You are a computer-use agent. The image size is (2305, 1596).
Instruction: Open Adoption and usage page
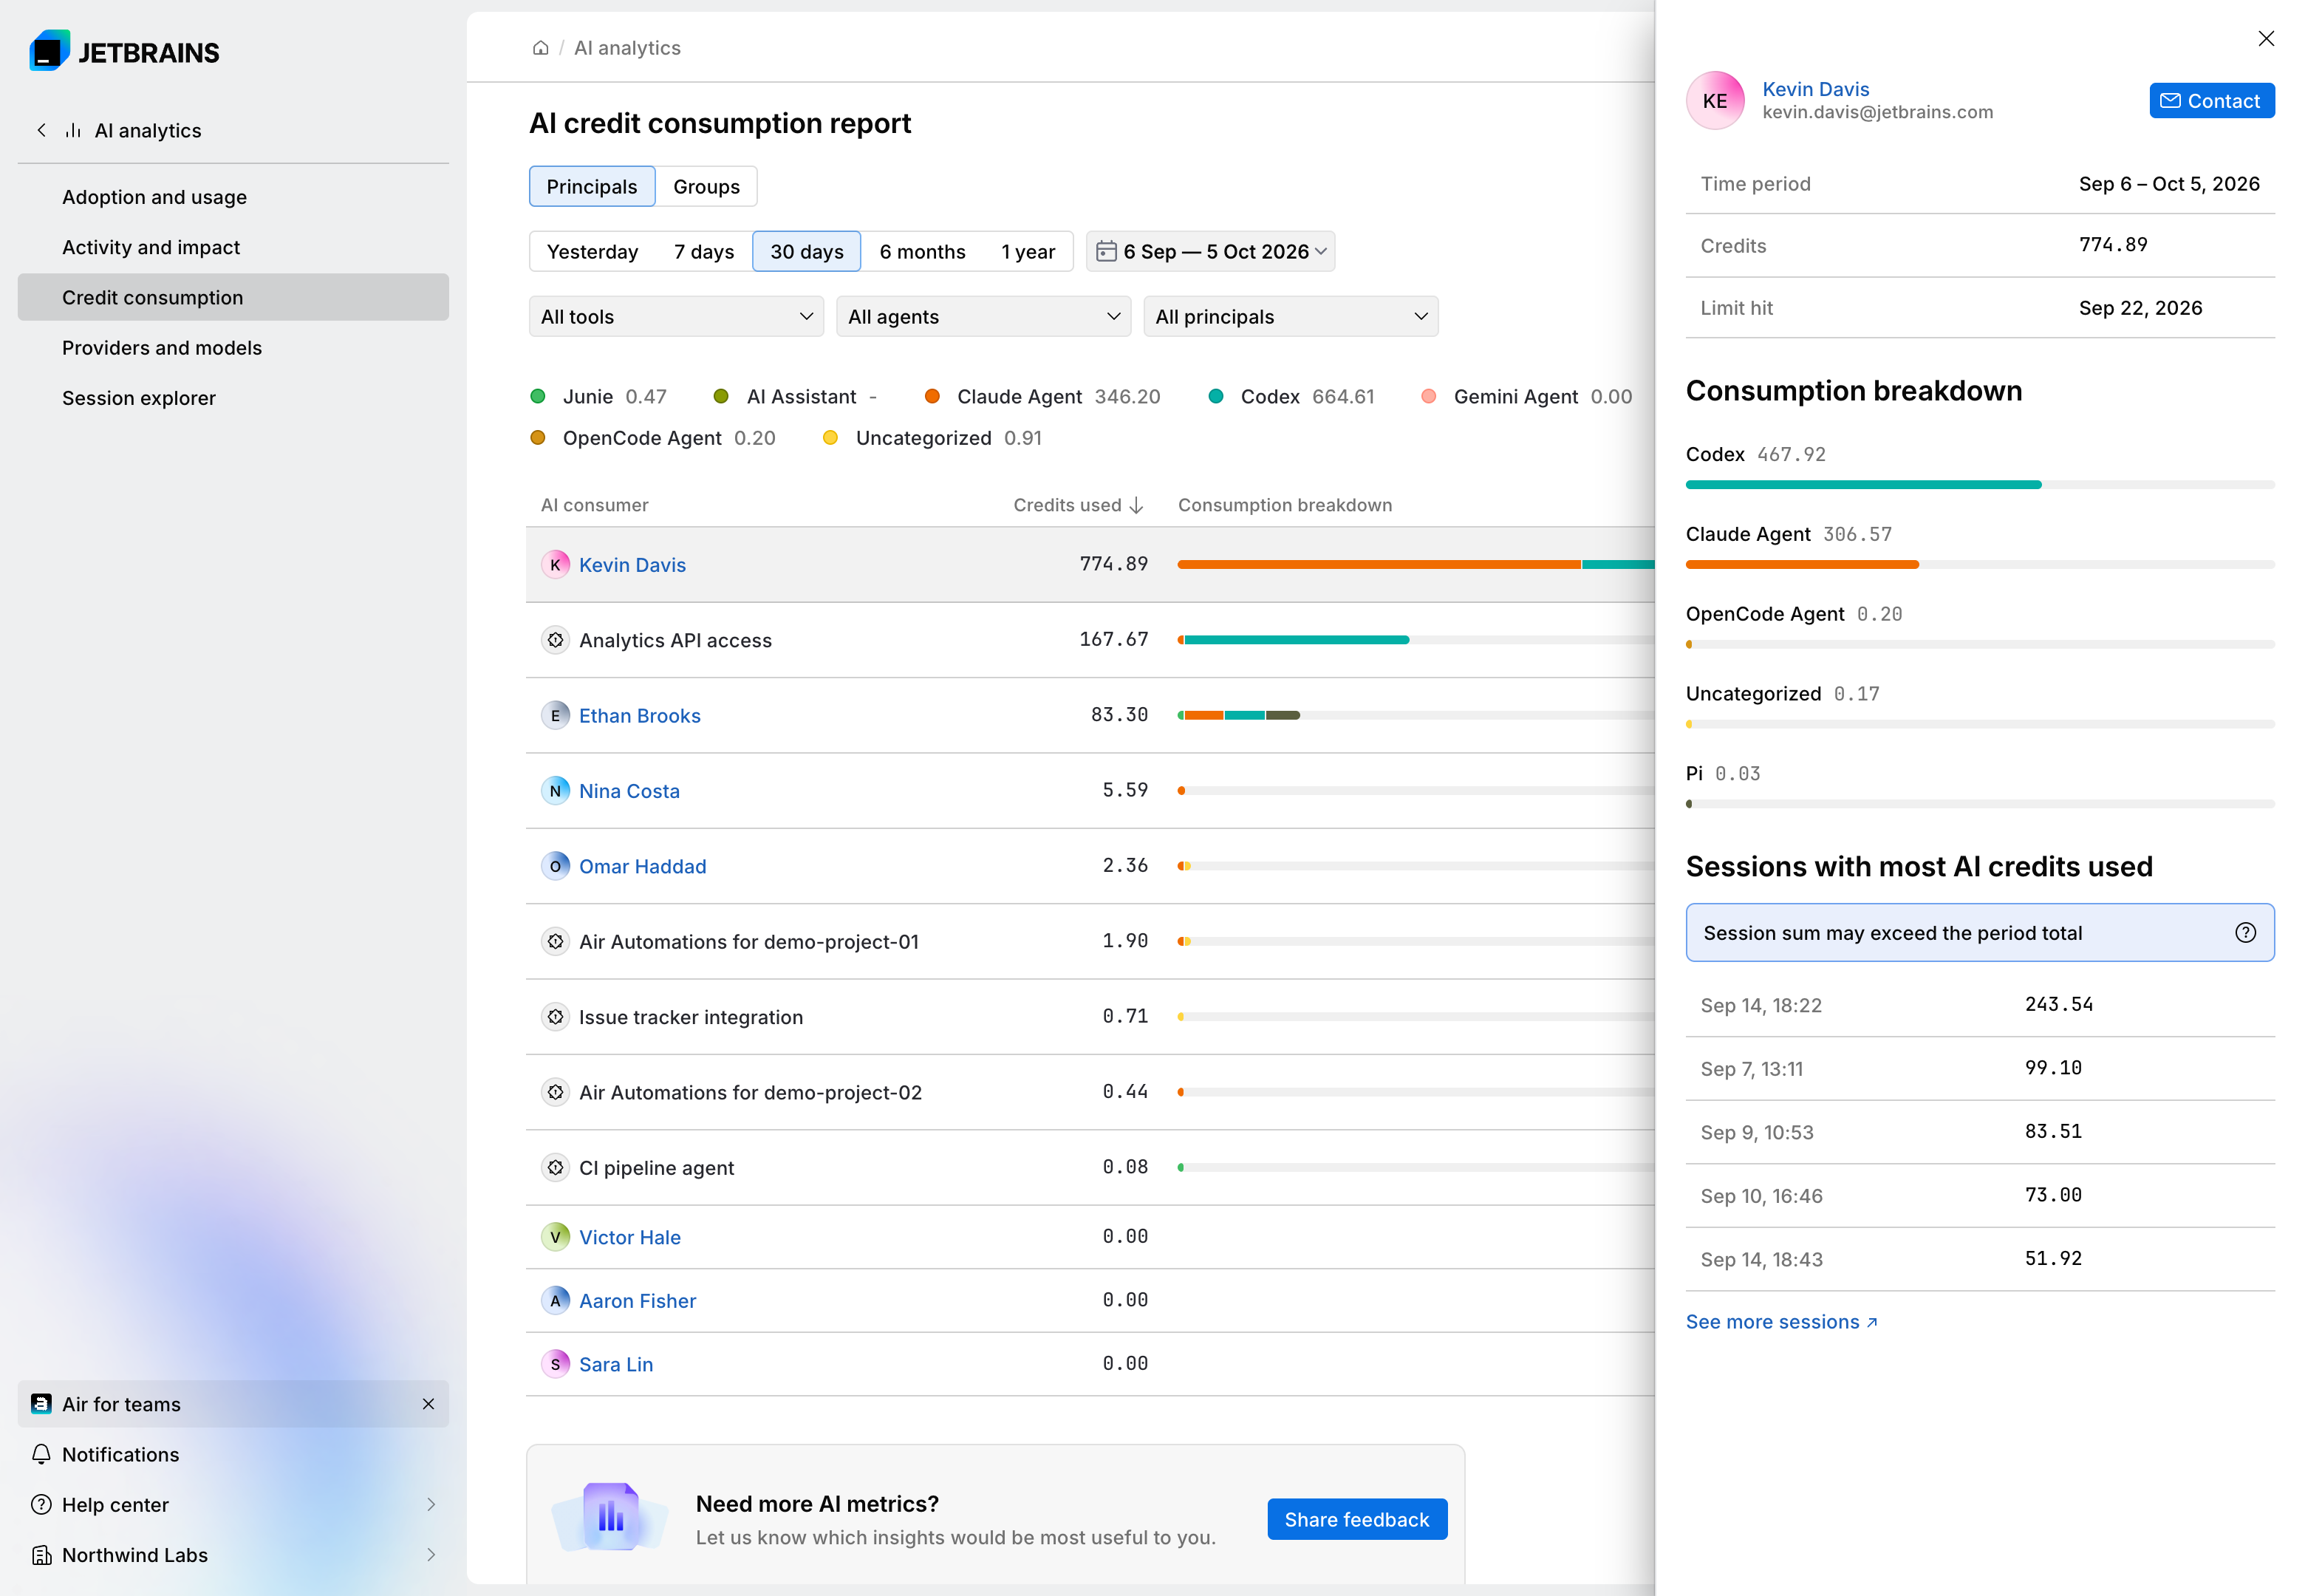pyautogui.click(x=233, y=197)
